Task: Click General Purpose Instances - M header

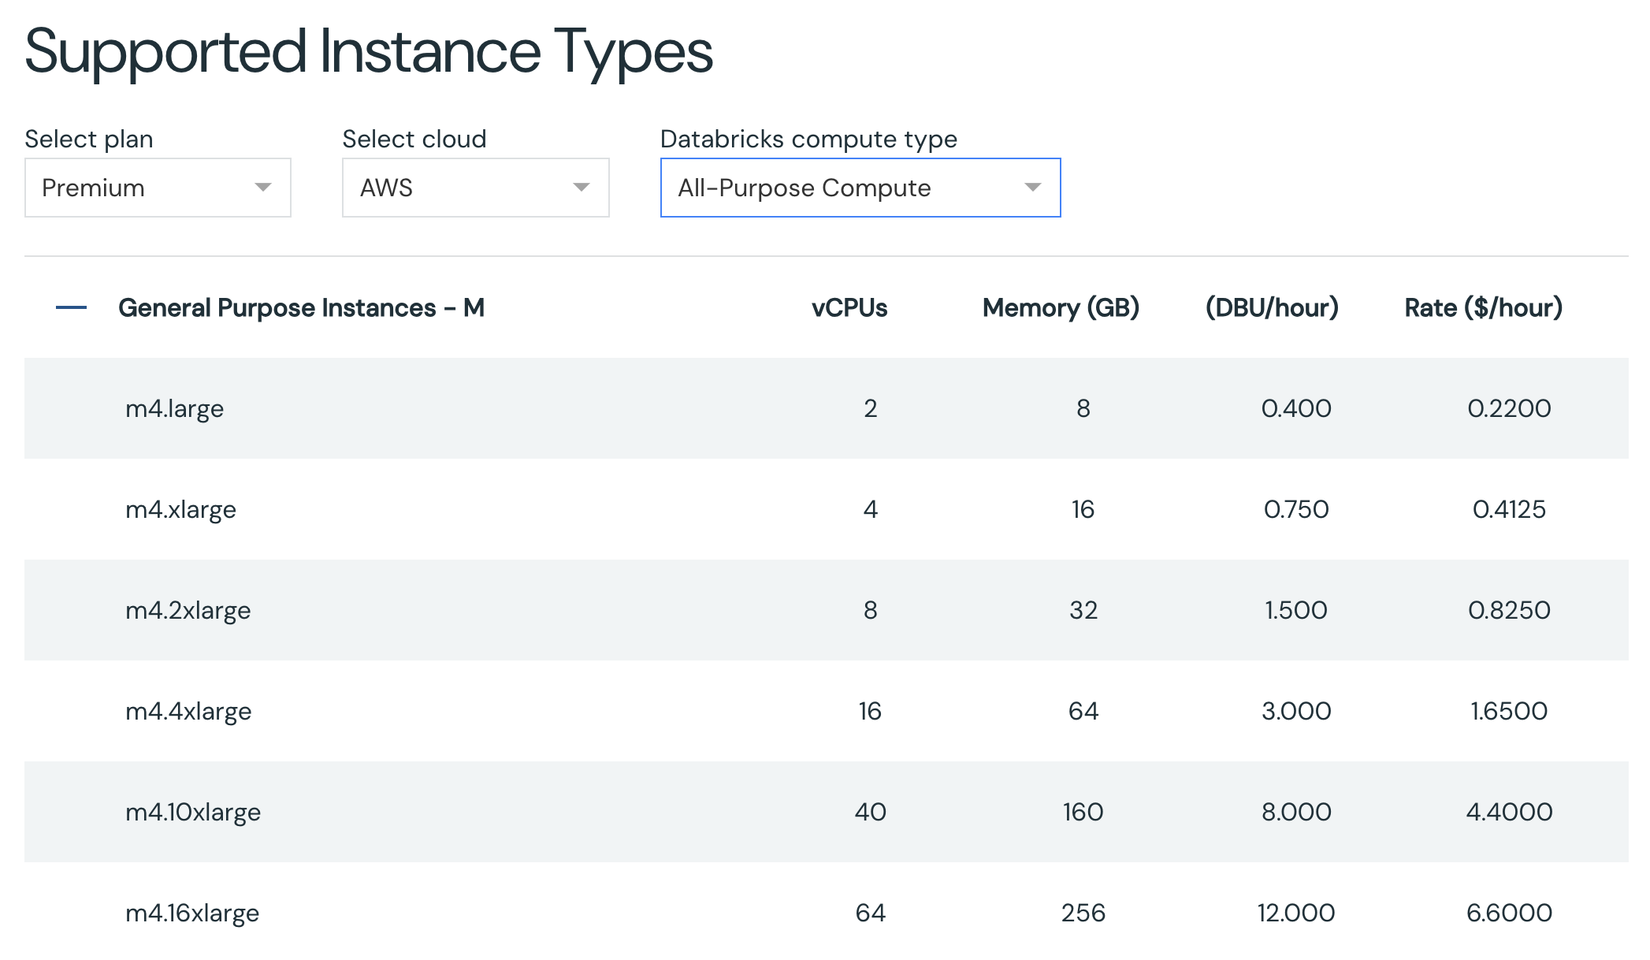Action: (301, 307)
